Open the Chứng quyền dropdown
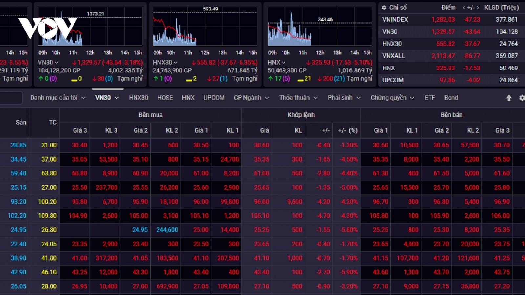This screenshot has height=295, width=525. (x=392, y=98)
